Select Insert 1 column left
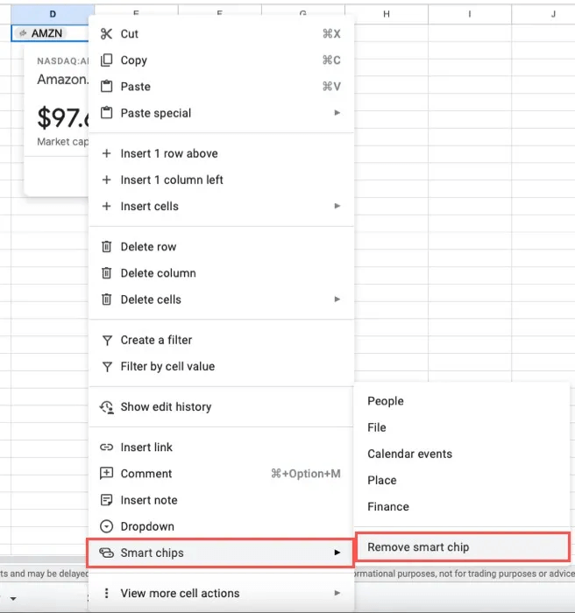The image size is (575, 613). (221, 180)
